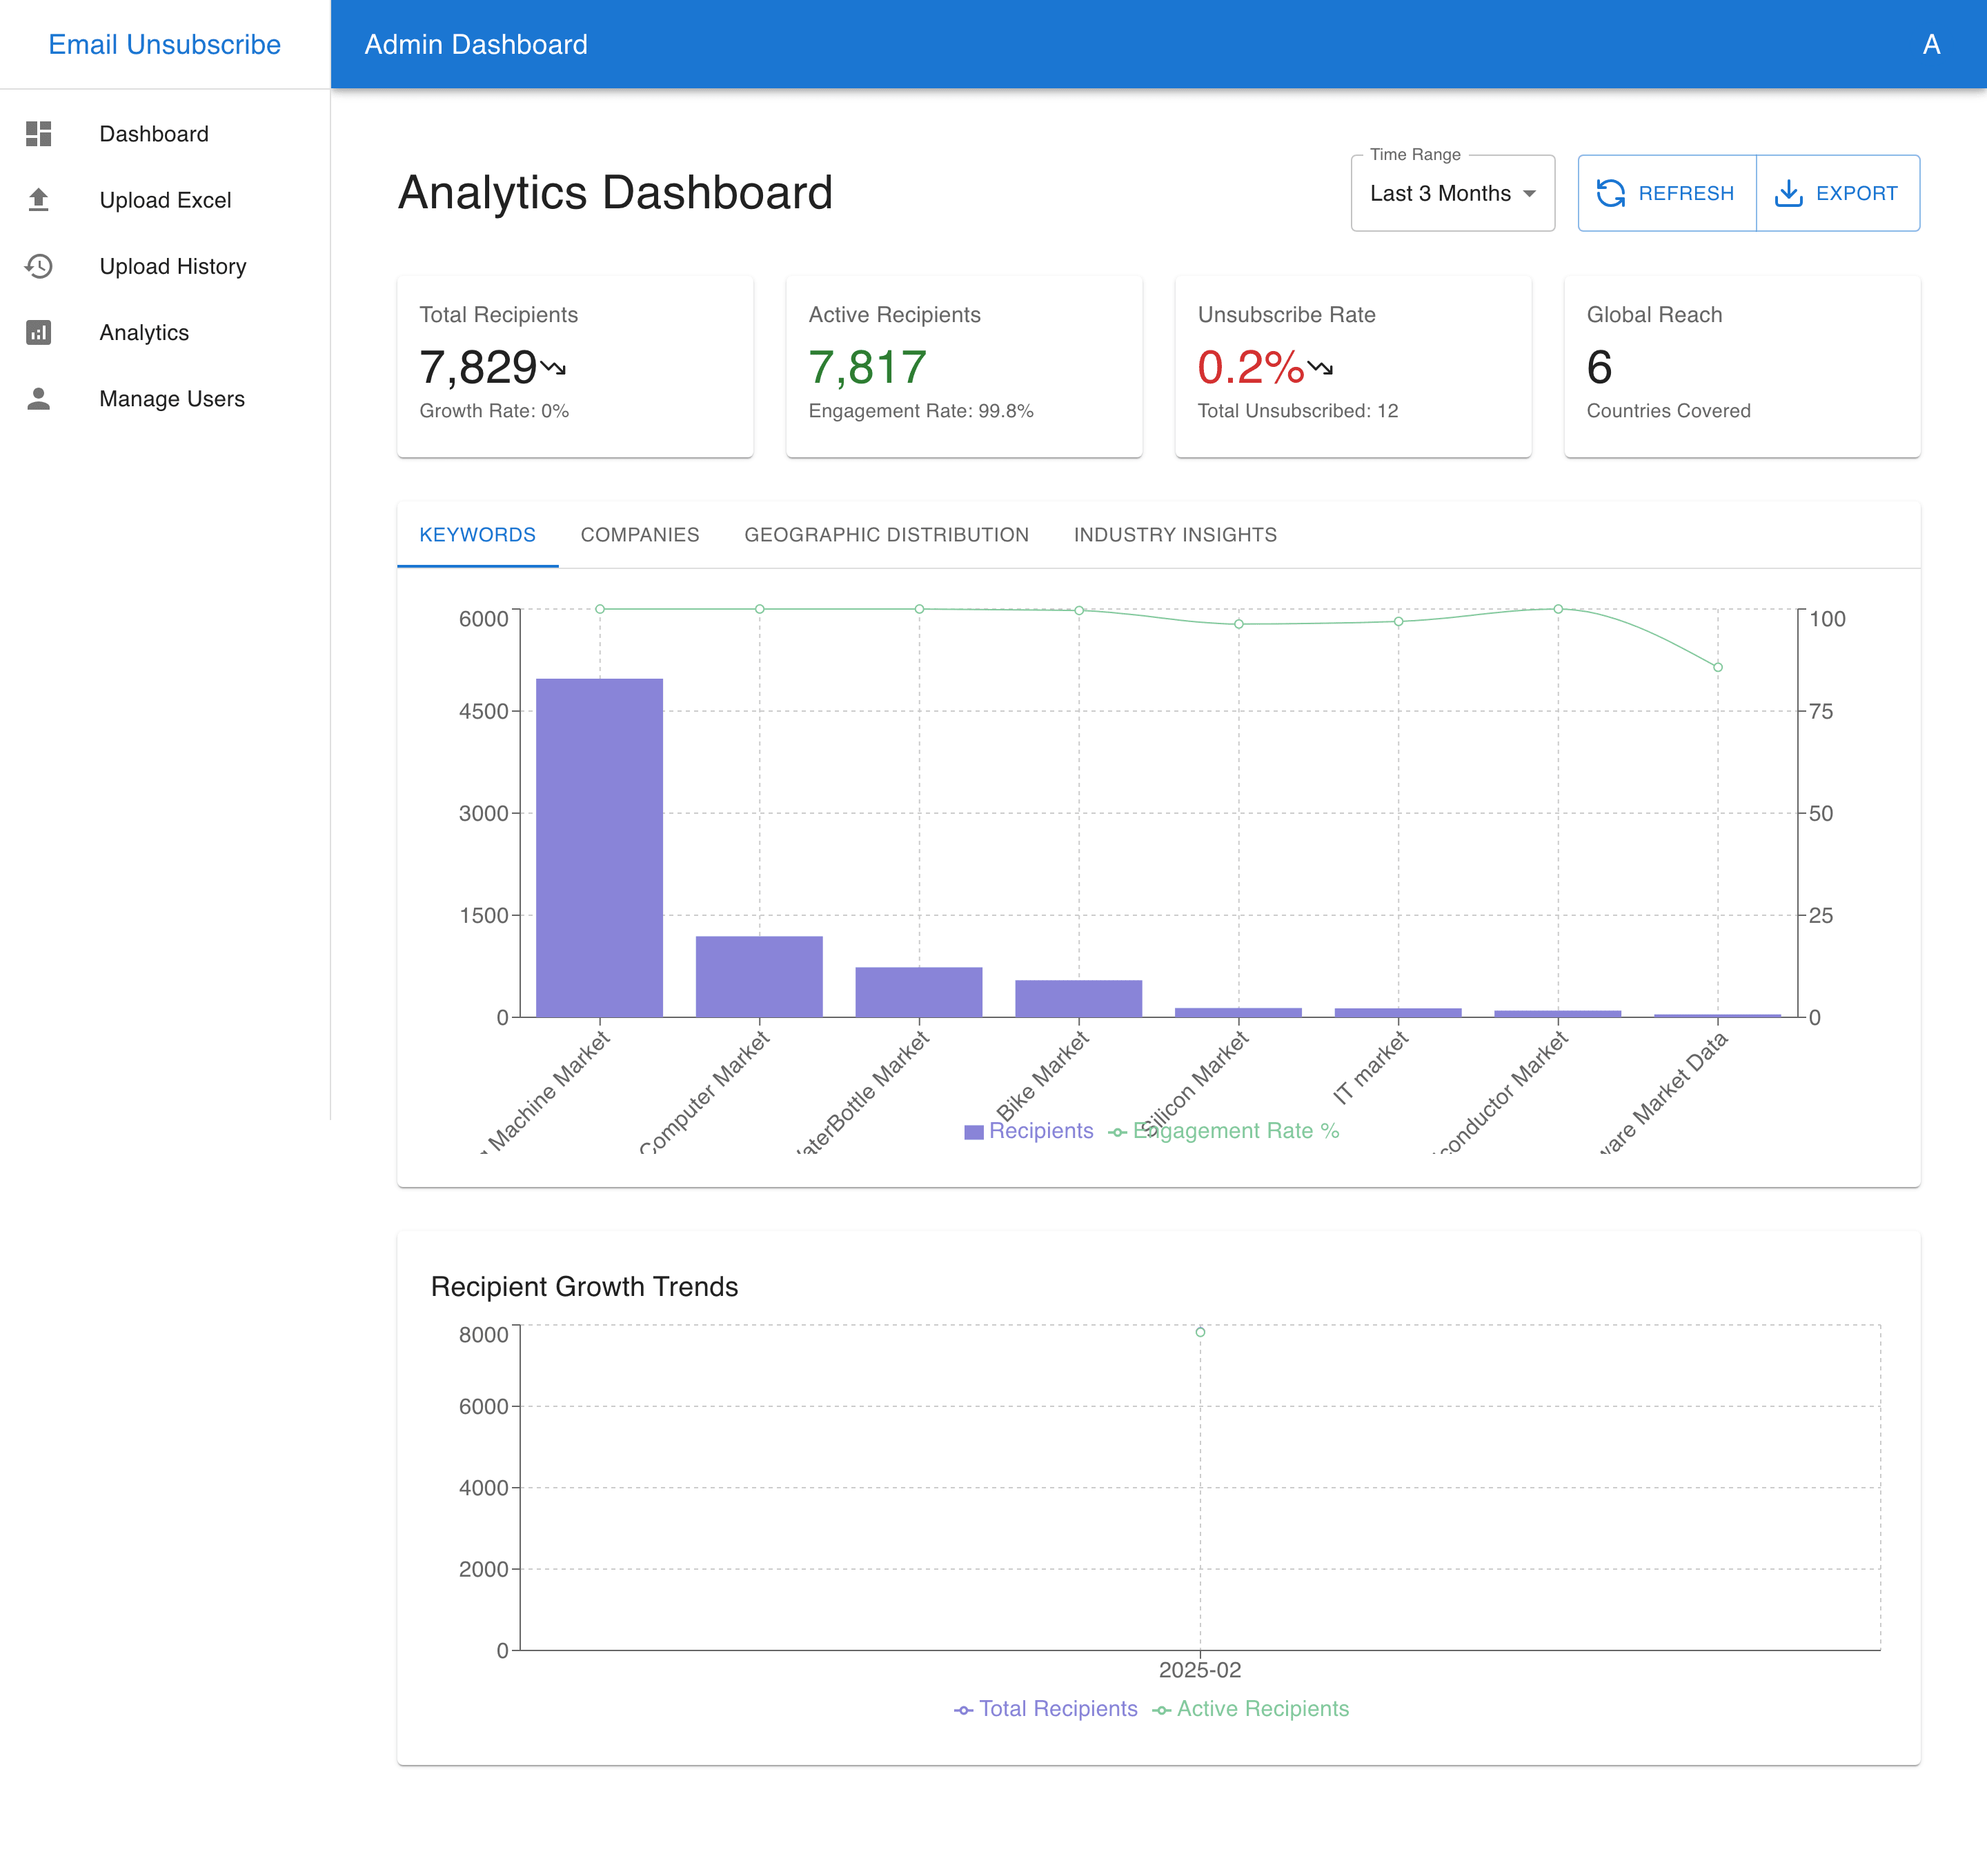This screenshot has height=1876, width=1987.
Task: Open the Geographic Distribution tab
Action: click(885, 535)
